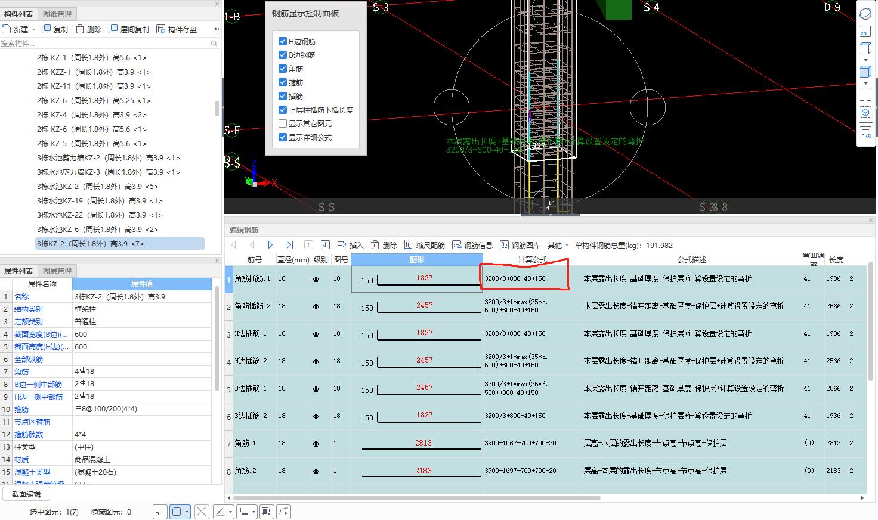
Task: Click the 箍筋 property value field
Action: coord(141,409)
